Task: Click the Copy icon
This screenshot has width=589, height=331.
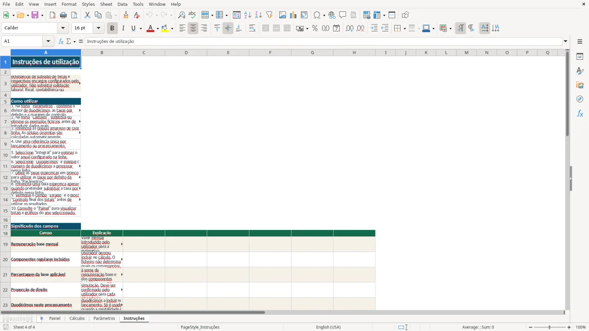Action: 98,15
